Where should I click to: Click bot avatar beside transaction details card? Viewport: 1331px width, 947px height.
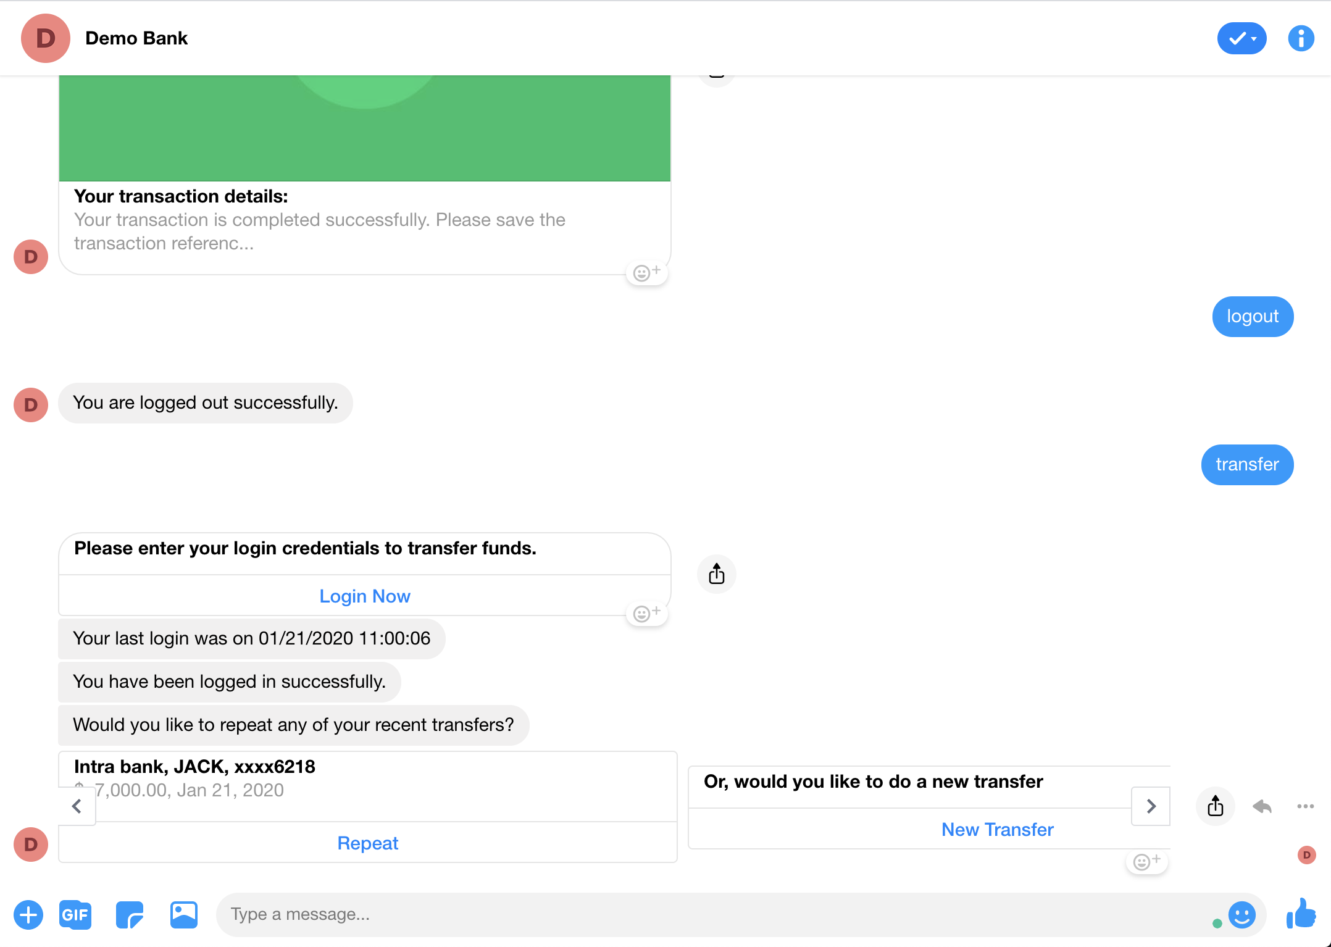(31, 257)
